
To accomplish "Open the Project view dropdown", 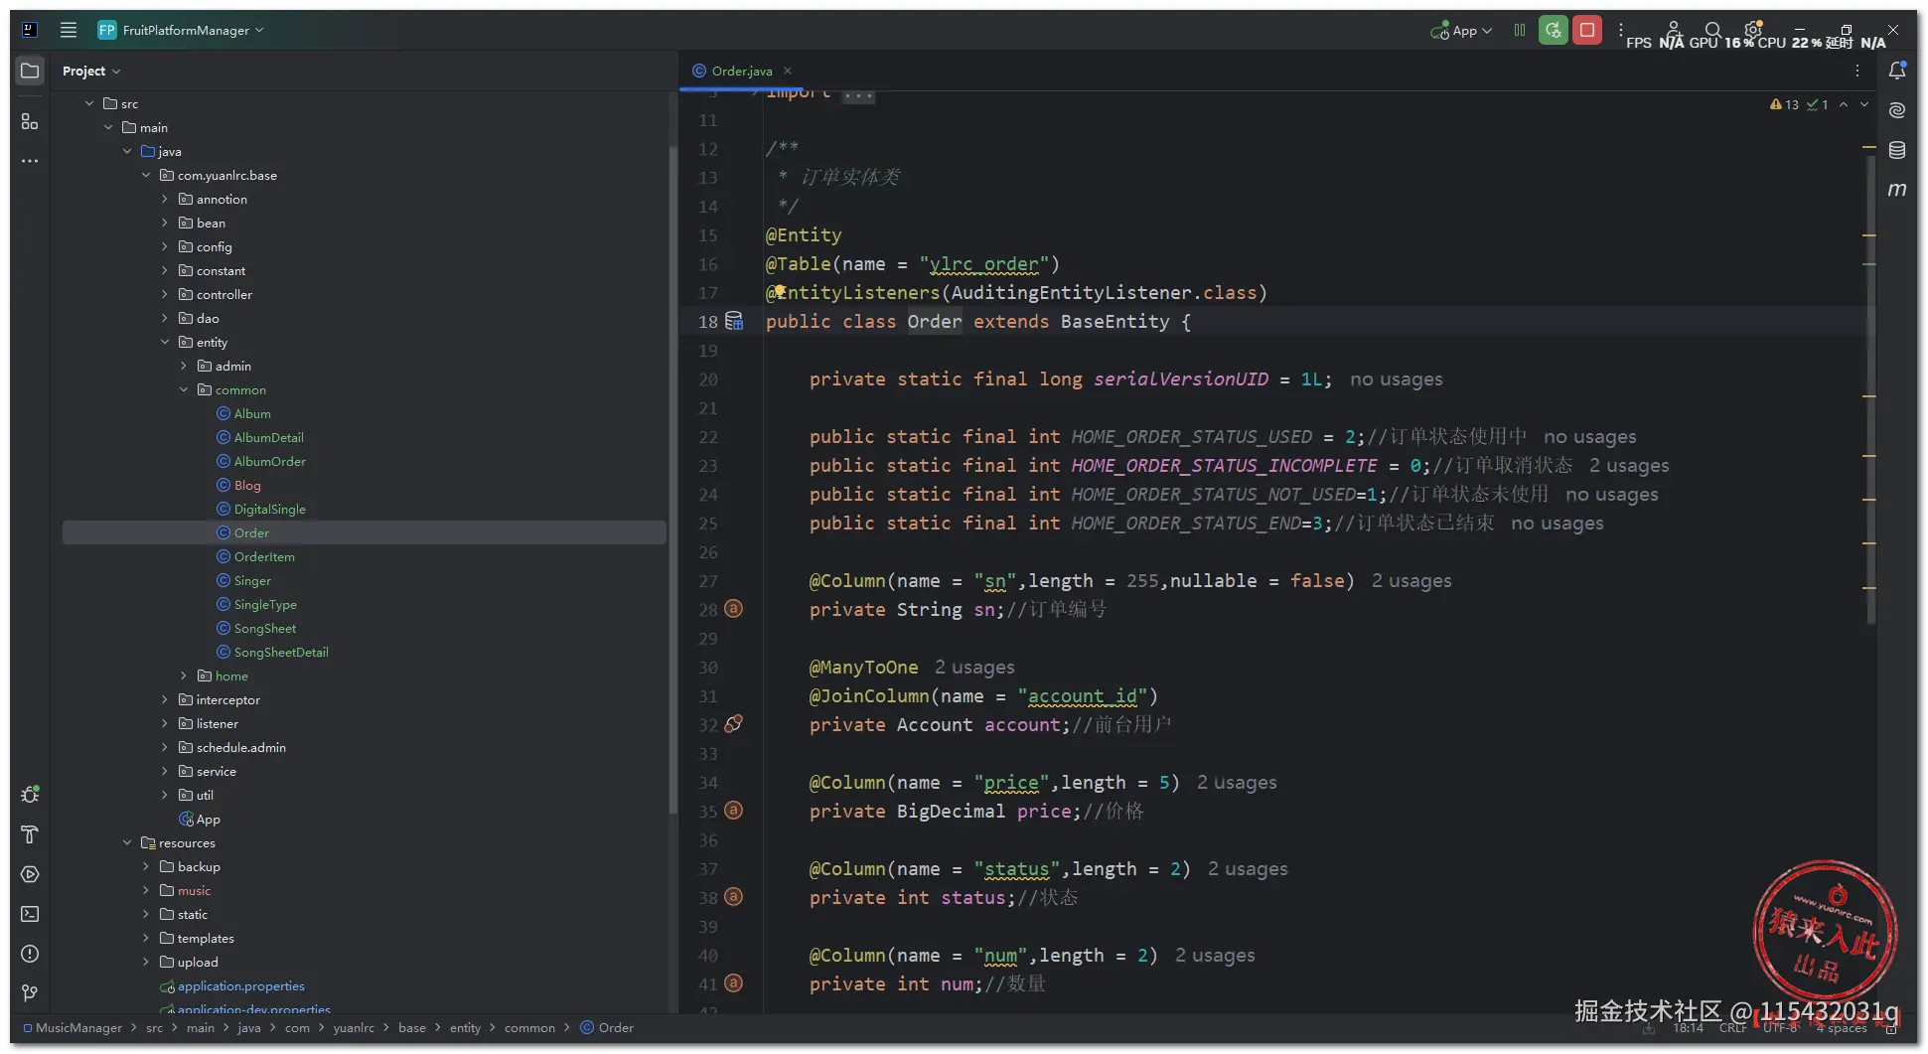I will pyautogui.click(x=91, y=71).
